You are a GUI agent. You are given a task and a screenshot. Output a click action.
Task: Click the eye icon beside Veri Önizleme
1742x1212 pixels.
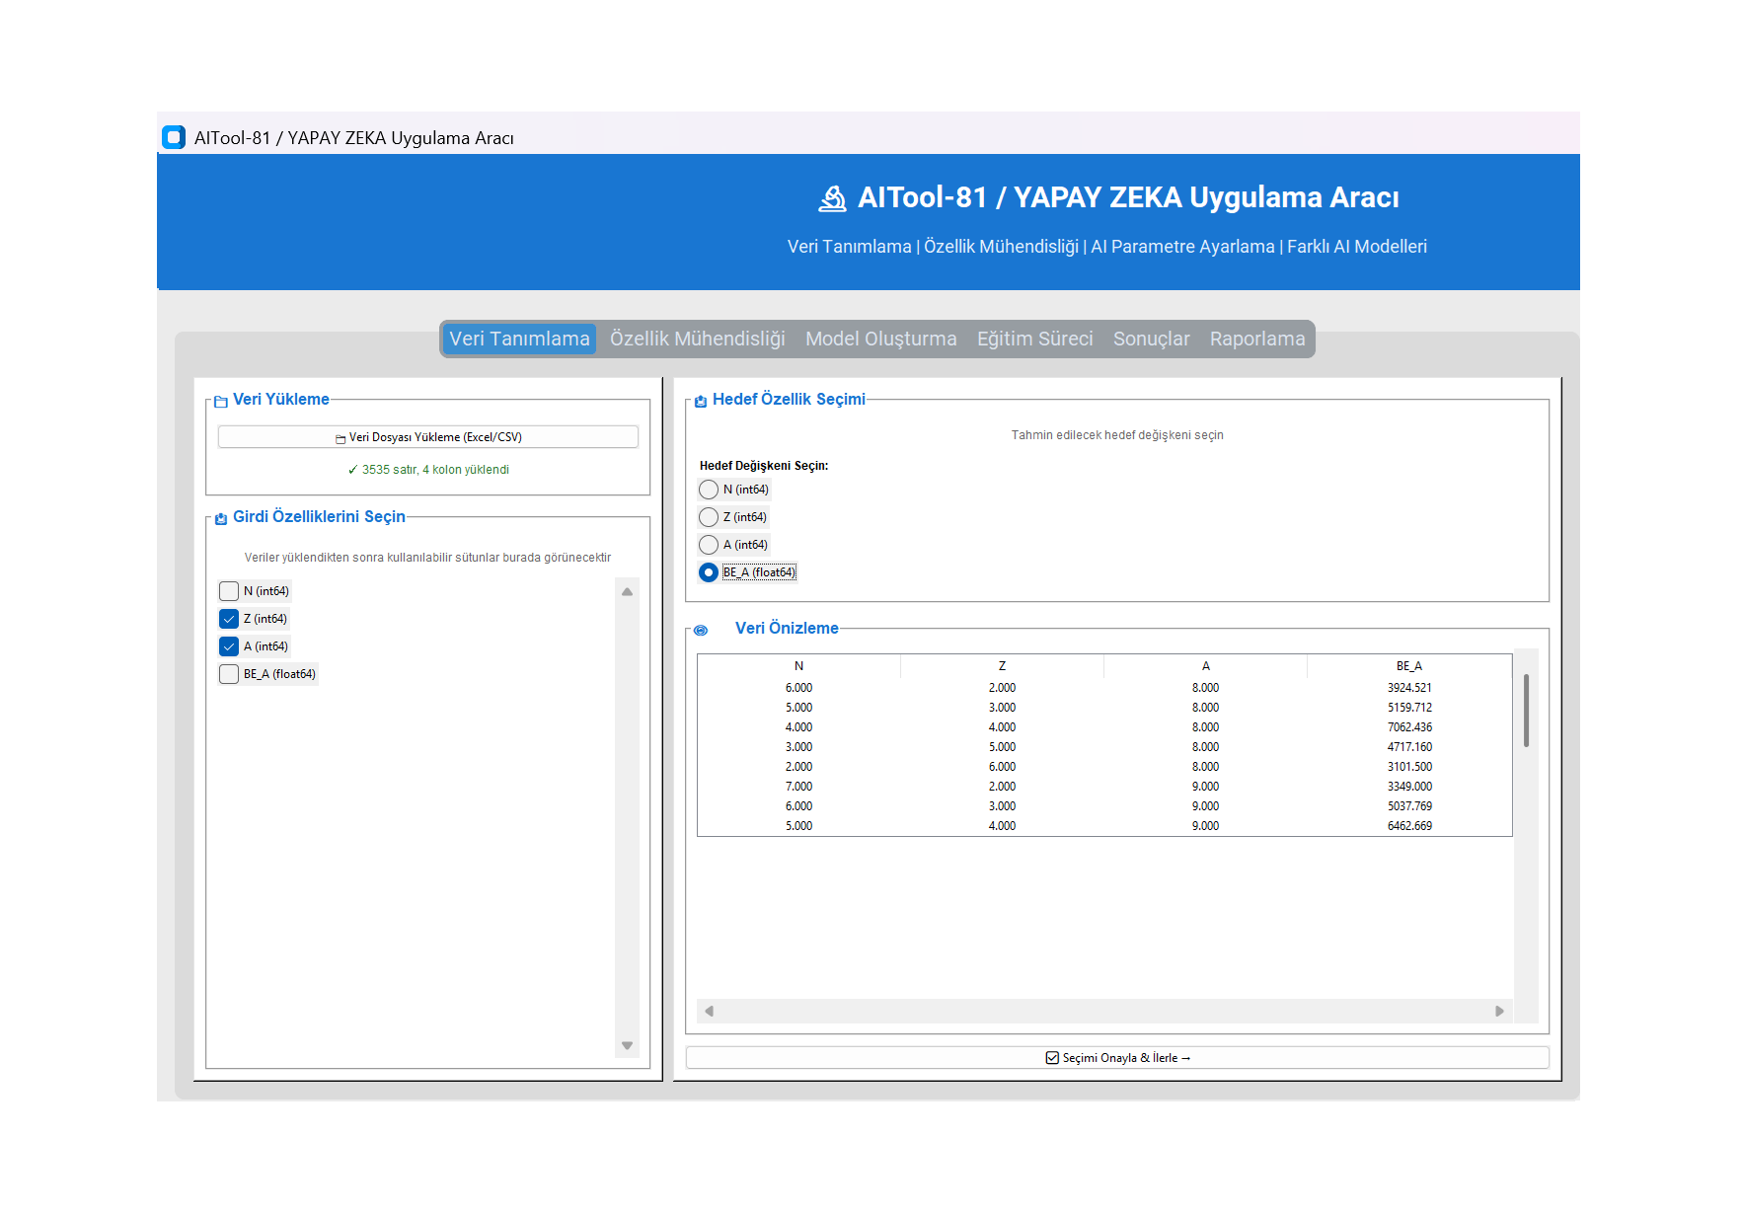point(701,630)
